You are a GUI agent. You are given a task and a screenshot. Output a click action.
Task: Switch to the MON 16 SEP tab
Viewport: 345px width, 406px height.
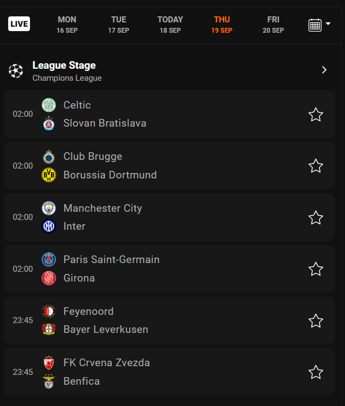tap(67, 25)
